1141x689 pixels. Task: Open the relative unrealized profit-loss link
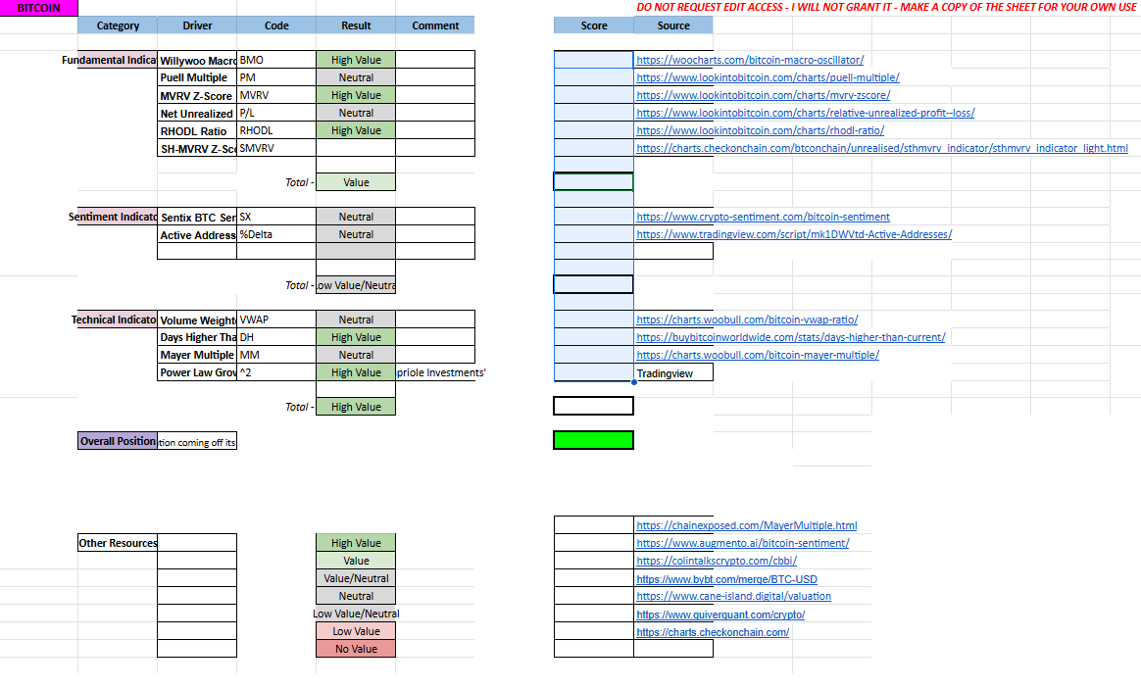click(x=805, y=113)
